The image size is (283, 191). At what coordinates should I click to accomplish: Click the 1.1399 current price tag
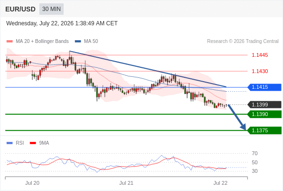tap(264, 105)
